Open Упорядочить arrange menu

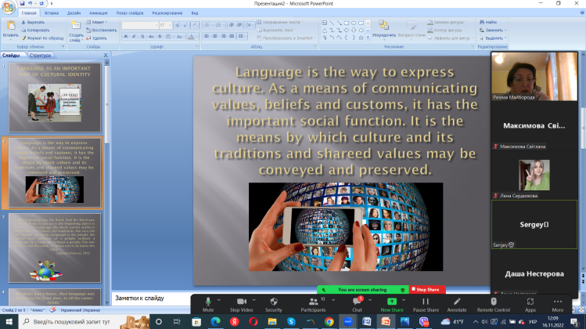click(x=384, y=29)
